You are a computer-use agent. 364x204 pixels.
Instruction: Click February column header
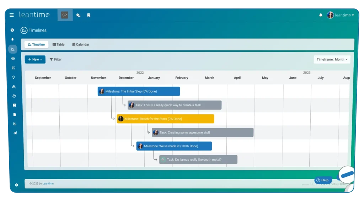(x=182, y=78)
